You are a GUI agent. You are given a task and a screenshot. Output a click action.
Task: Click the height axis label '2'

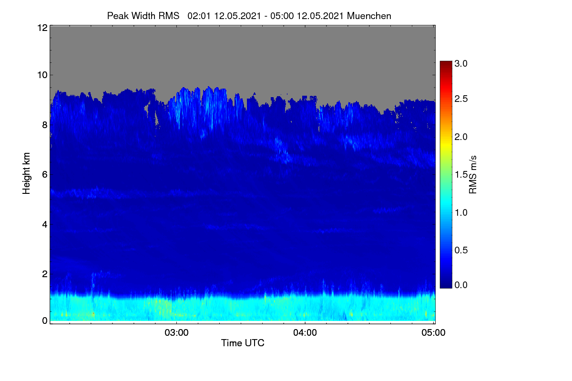pos(45,273)
